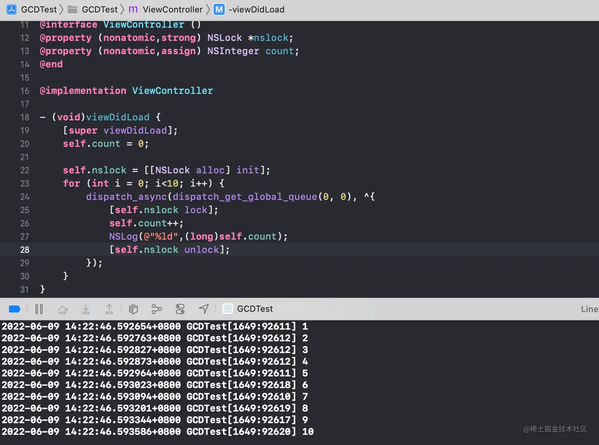Click the GCDTest project icon in breadcrumb
The width and height of the screenshot is (599, 445).
tap(12, 10)
